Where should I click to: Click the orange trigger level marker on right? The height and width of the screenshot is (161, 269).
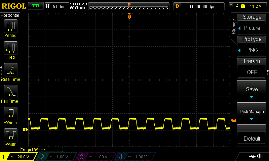coord(233,120)
